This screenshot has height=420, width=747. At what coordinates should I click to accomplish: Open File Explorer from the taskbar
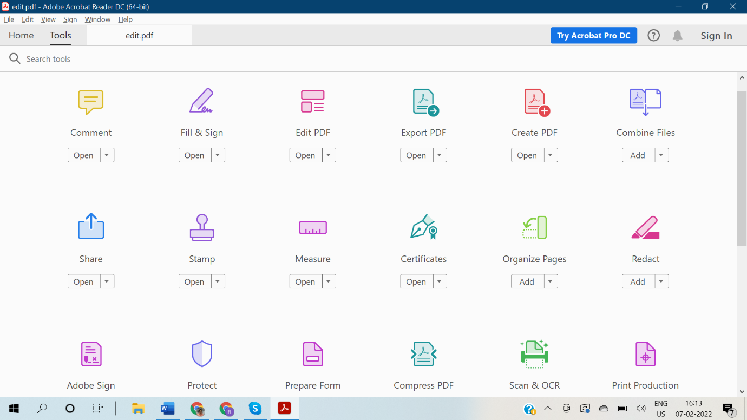pos(139,409)
